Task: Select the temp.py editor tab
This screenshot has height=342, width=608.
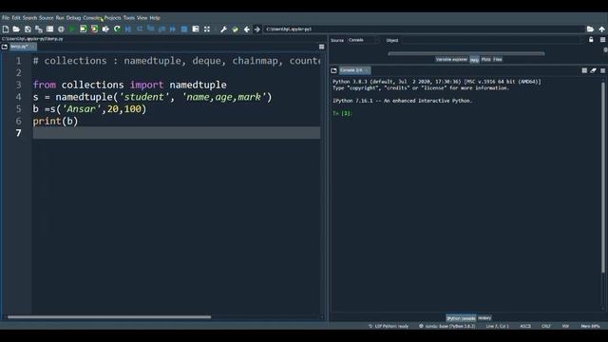Action: click(x=23, y=47)
